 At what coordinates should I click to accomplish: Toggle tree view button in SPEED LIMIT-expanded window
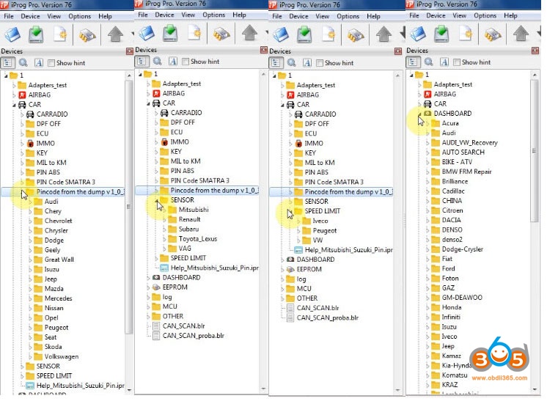point(276,63)
